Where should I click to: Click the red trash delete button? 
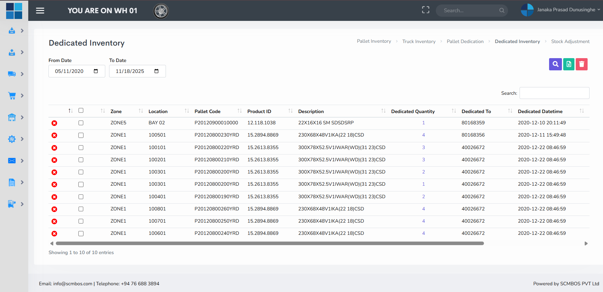[581, 64]
